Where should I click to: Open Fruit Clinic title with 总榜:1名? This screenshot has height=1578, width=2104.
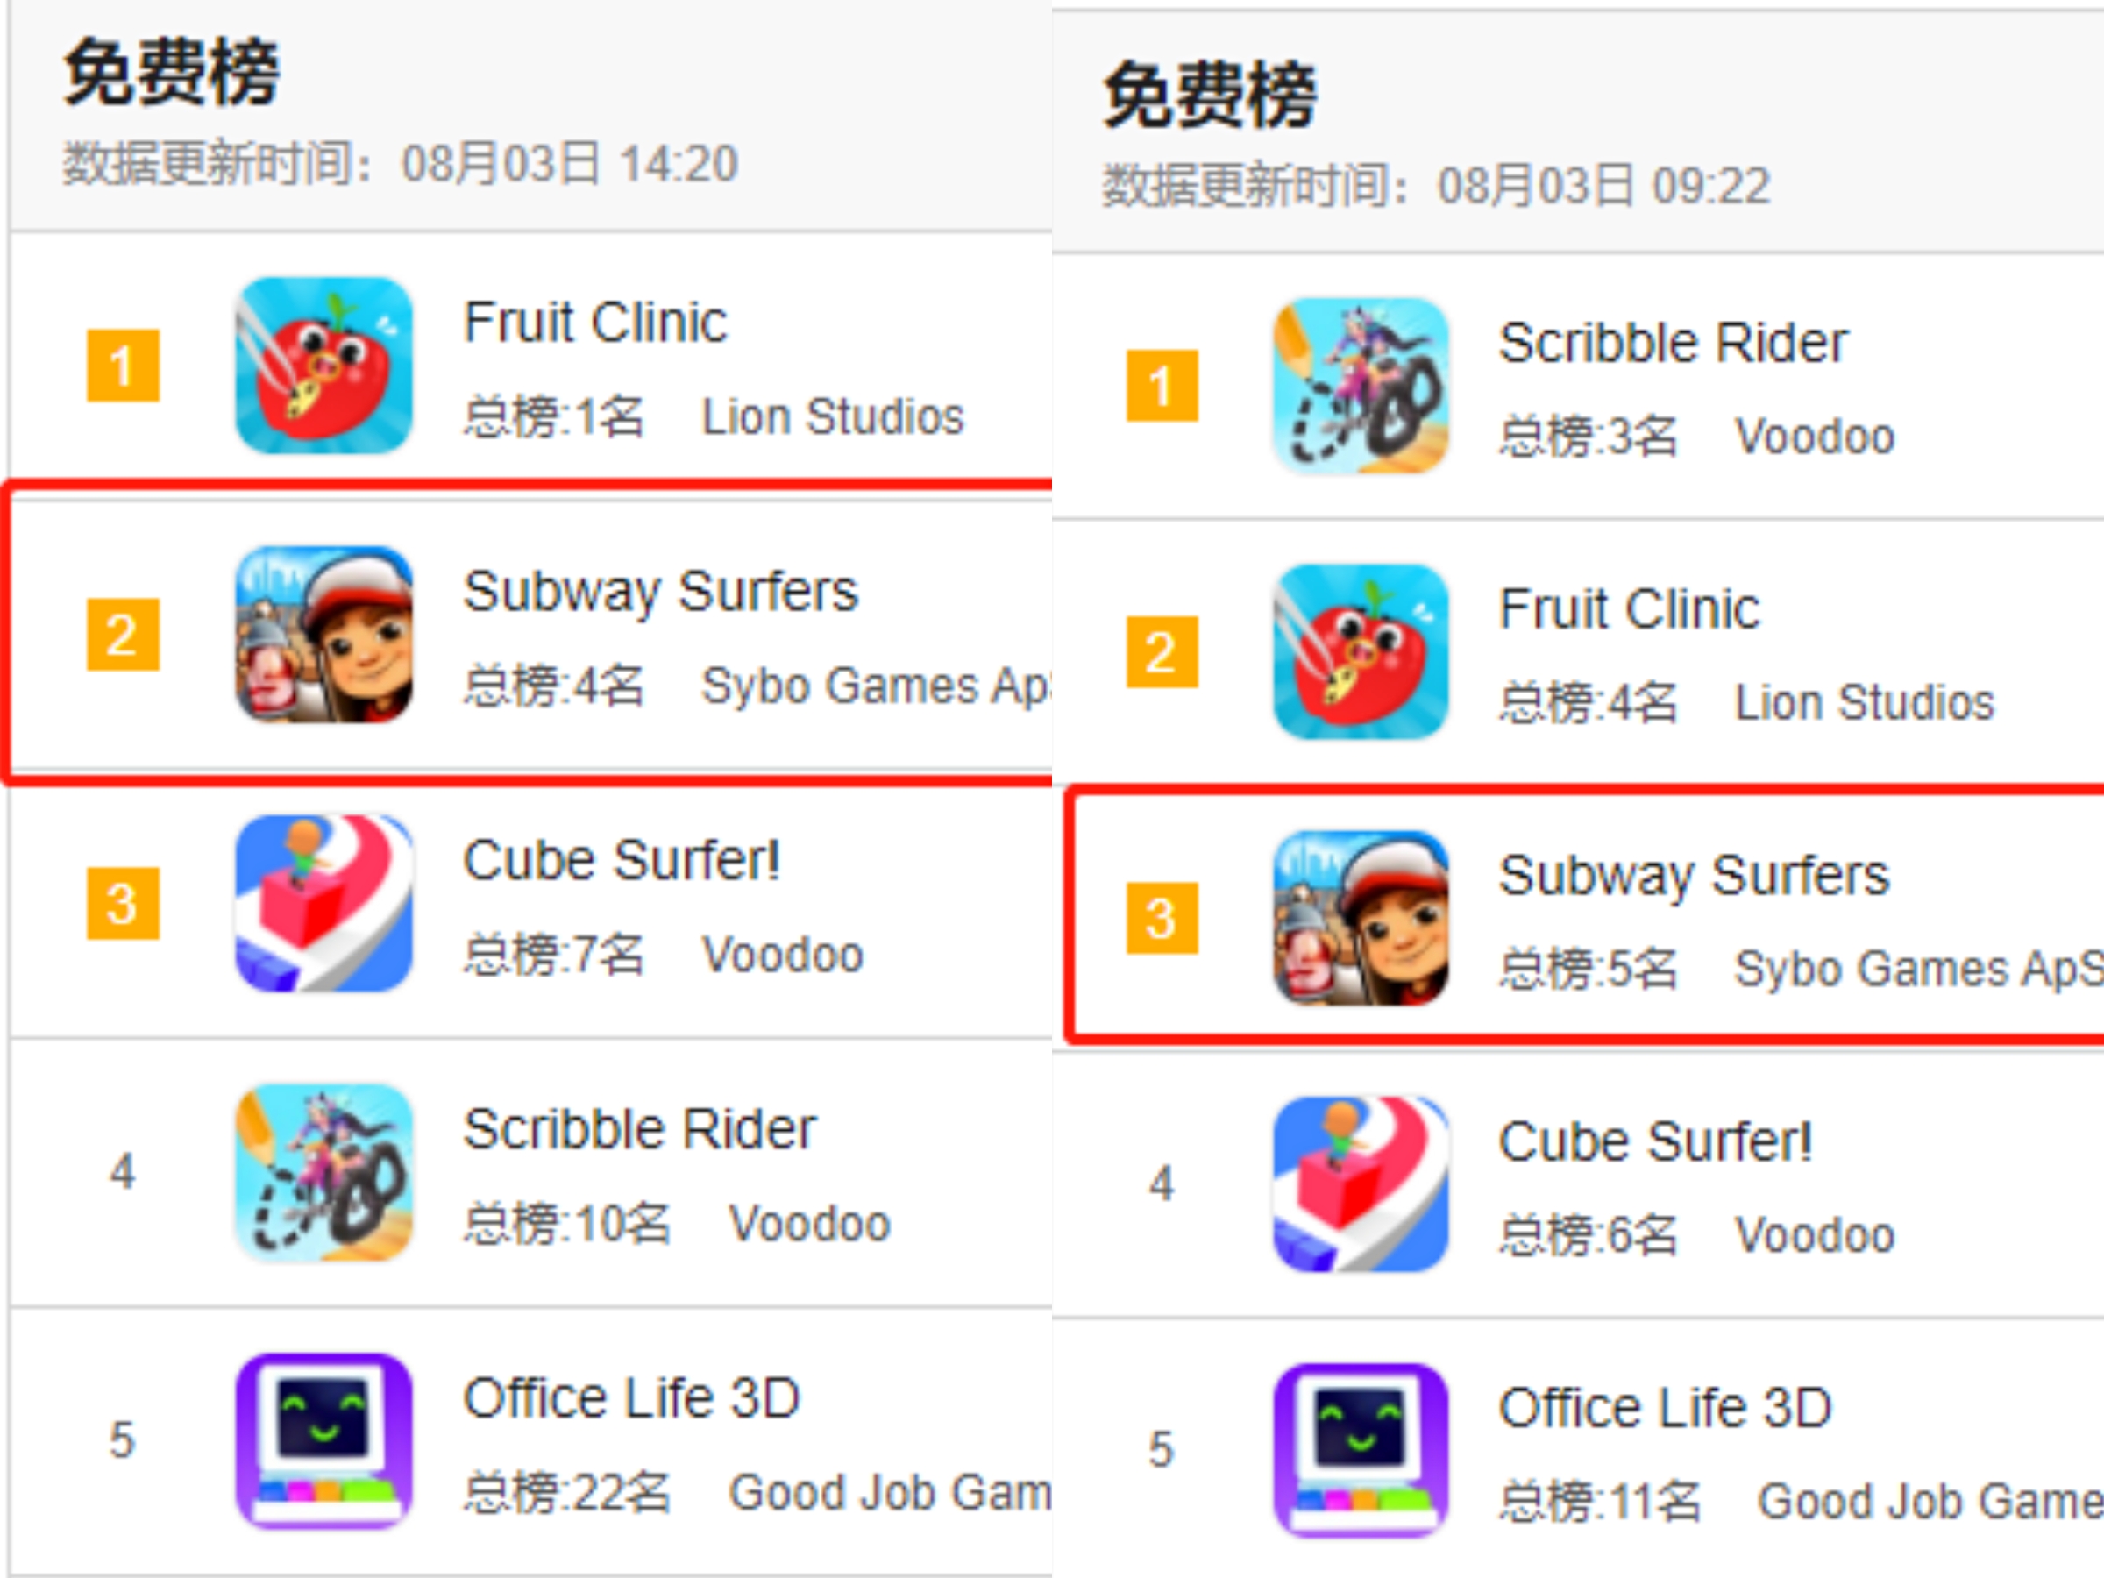[x=595, y=322]
